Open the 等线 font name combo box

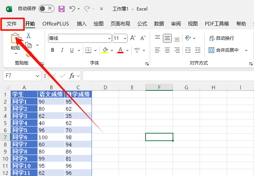tap(80, 38)
